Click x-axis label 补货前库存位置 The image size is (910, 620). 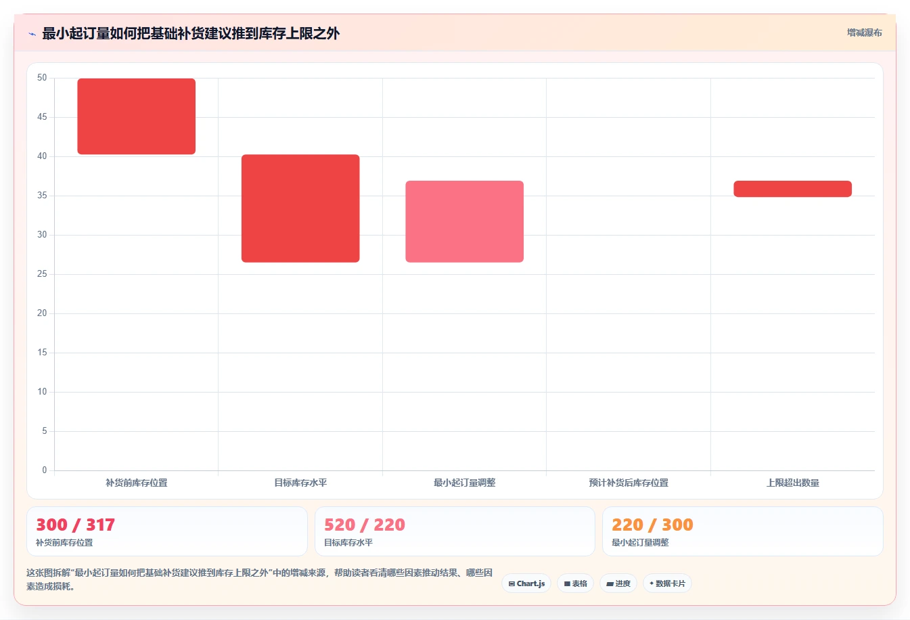coord(137,483)
